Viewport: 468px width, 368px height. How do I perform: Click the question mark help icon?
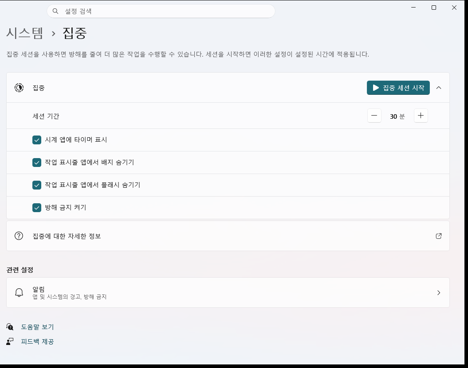tap(19, 236)
